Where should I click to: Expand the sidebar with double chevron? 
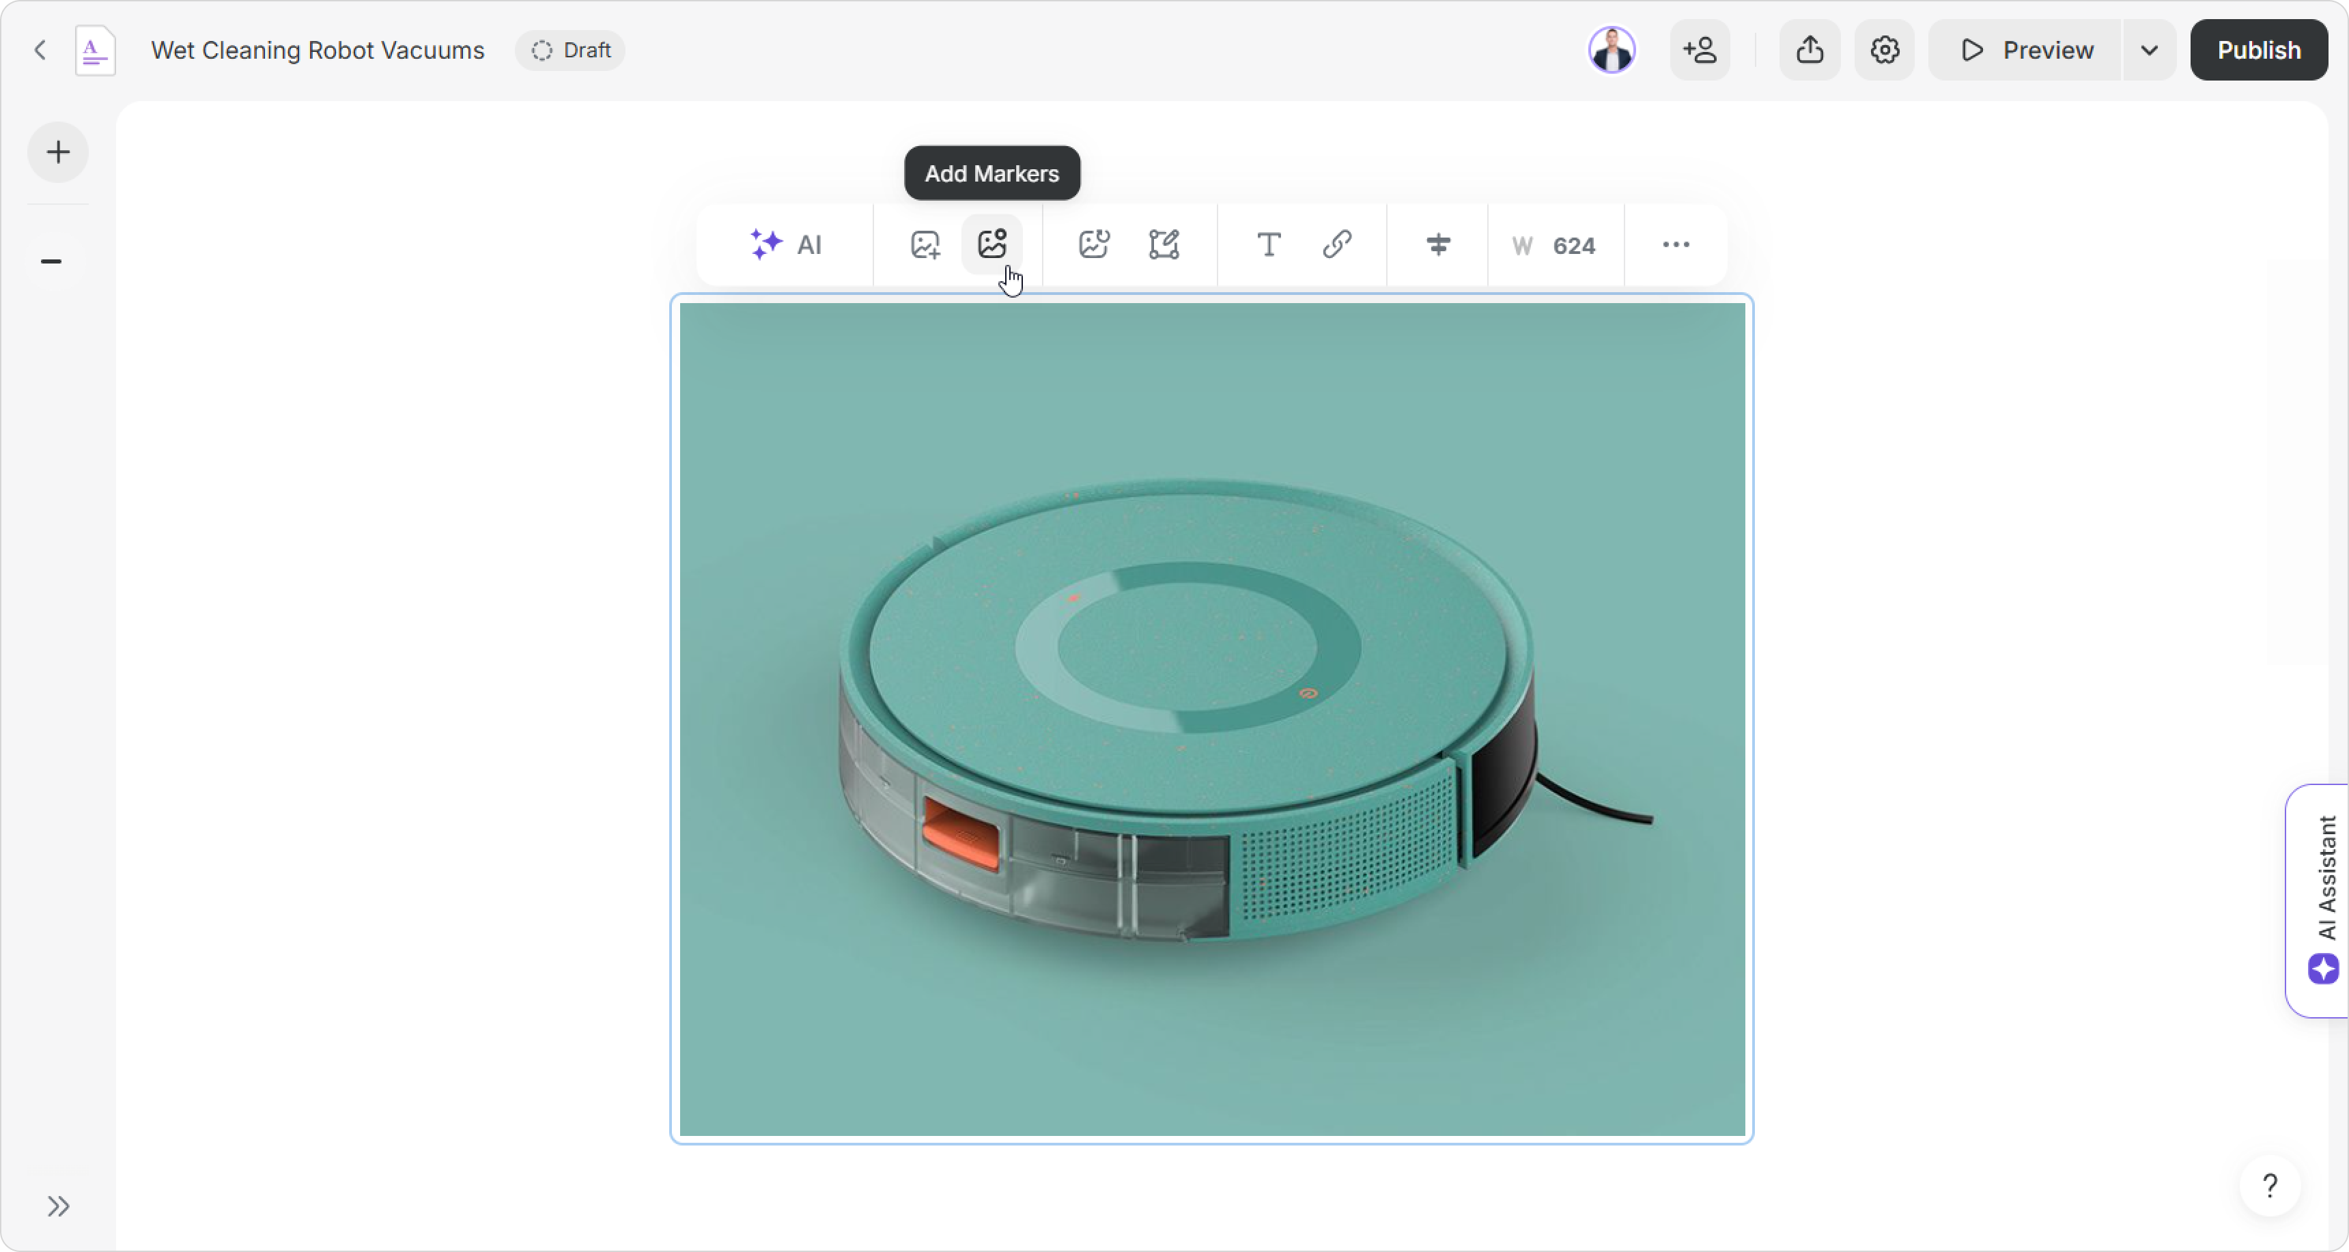[x=58, y=1206]
